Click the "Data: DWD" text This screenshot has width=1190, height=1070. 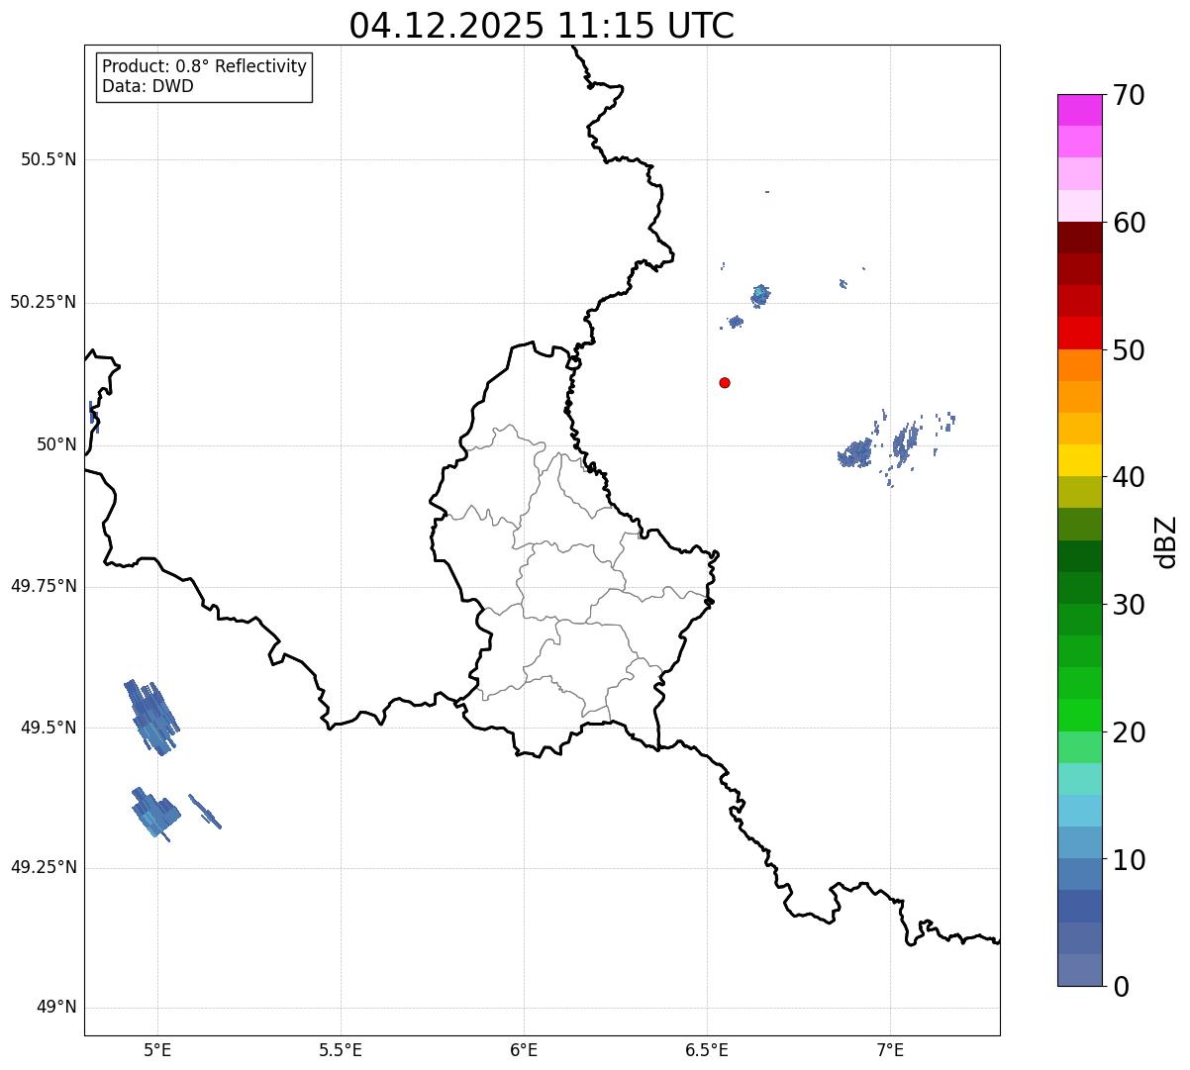point(148,86)
